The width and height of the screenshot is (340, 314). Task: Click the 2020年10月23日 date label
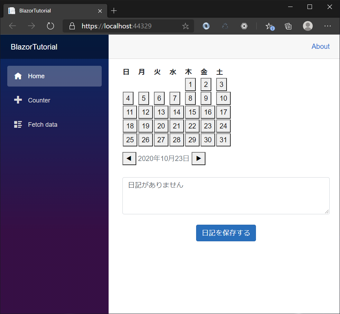(x=164, y=159)
